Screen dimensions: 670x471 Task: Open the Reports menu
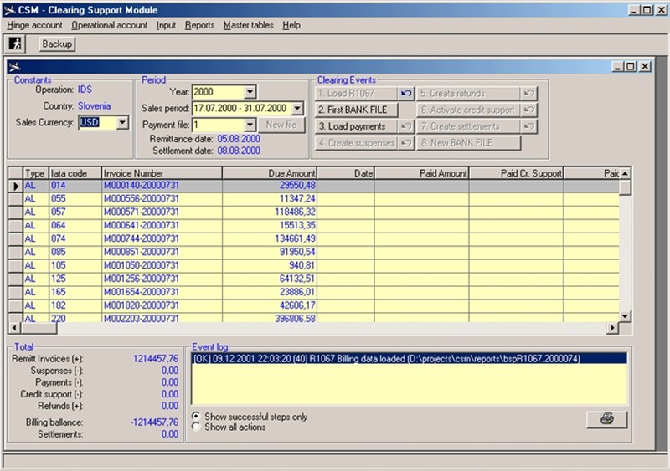pos(199,25)
